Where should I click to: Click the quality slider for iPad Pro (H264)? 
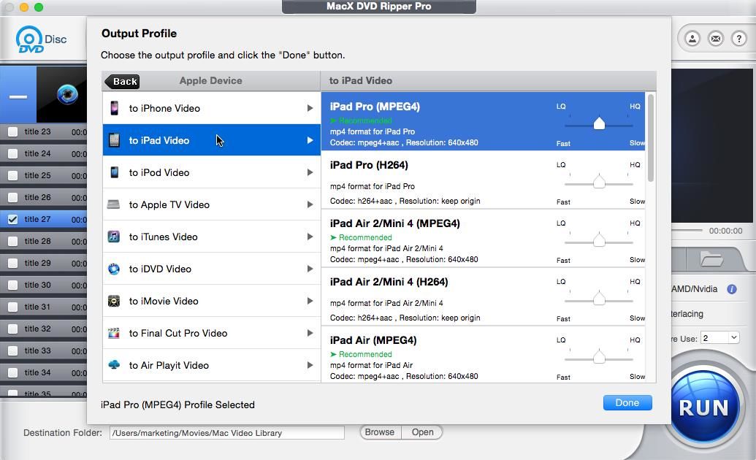[599, 180]
